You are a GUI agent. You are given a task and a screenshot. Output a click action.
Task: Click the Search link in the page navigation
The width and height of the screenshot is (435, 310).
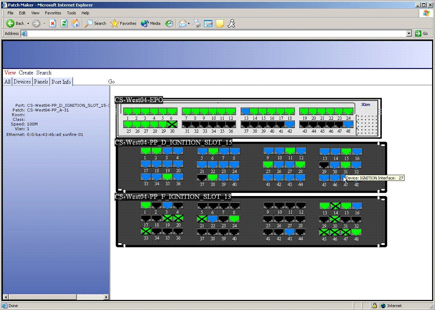click(44, 73)
